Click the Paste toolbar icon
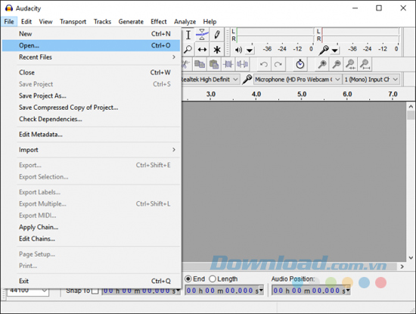The image size is (416, 314). [214, 64]
